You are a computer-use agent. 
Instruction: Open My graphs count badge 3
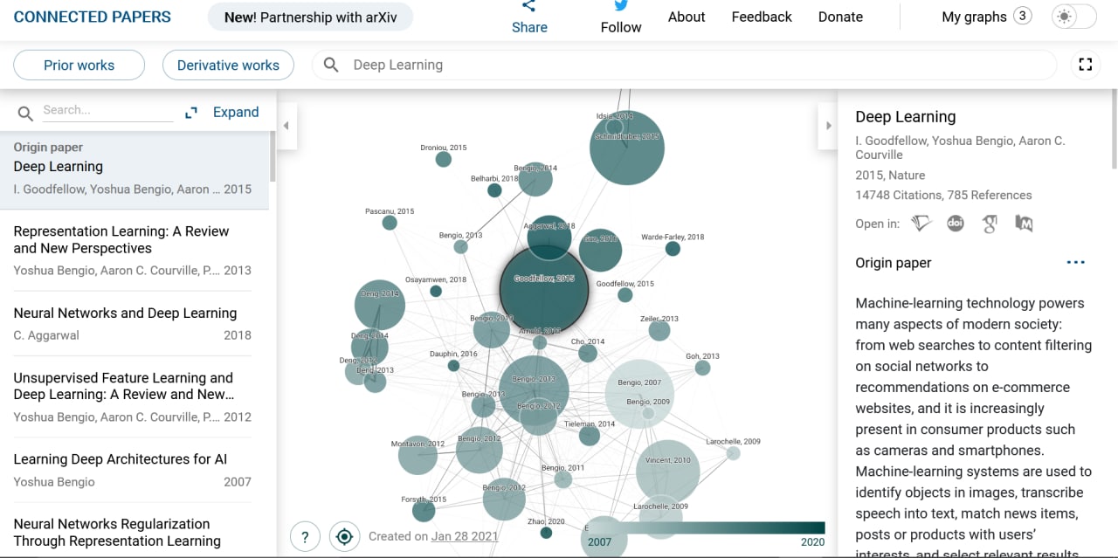(x=1022, y=16)
